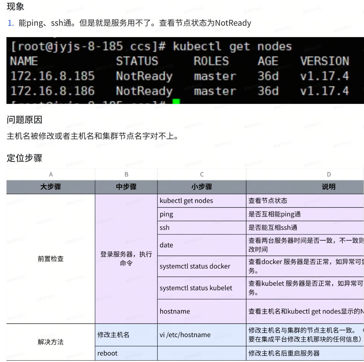Select column D header letter
The image size is (364, 362).
tap(329, 174)
